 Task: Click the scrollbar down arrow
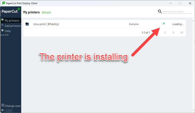pyautogui.click(x=194, y=110)
